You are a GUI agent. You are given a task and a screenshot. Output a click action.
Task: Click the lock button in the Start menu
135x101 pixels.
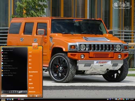[x=36, y=96]
